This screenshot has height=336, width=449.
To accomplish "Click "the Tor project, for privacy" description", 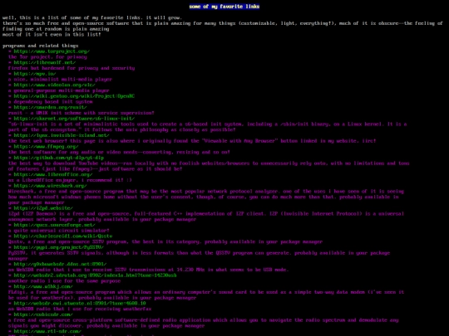I will click(x=47, y=57).
